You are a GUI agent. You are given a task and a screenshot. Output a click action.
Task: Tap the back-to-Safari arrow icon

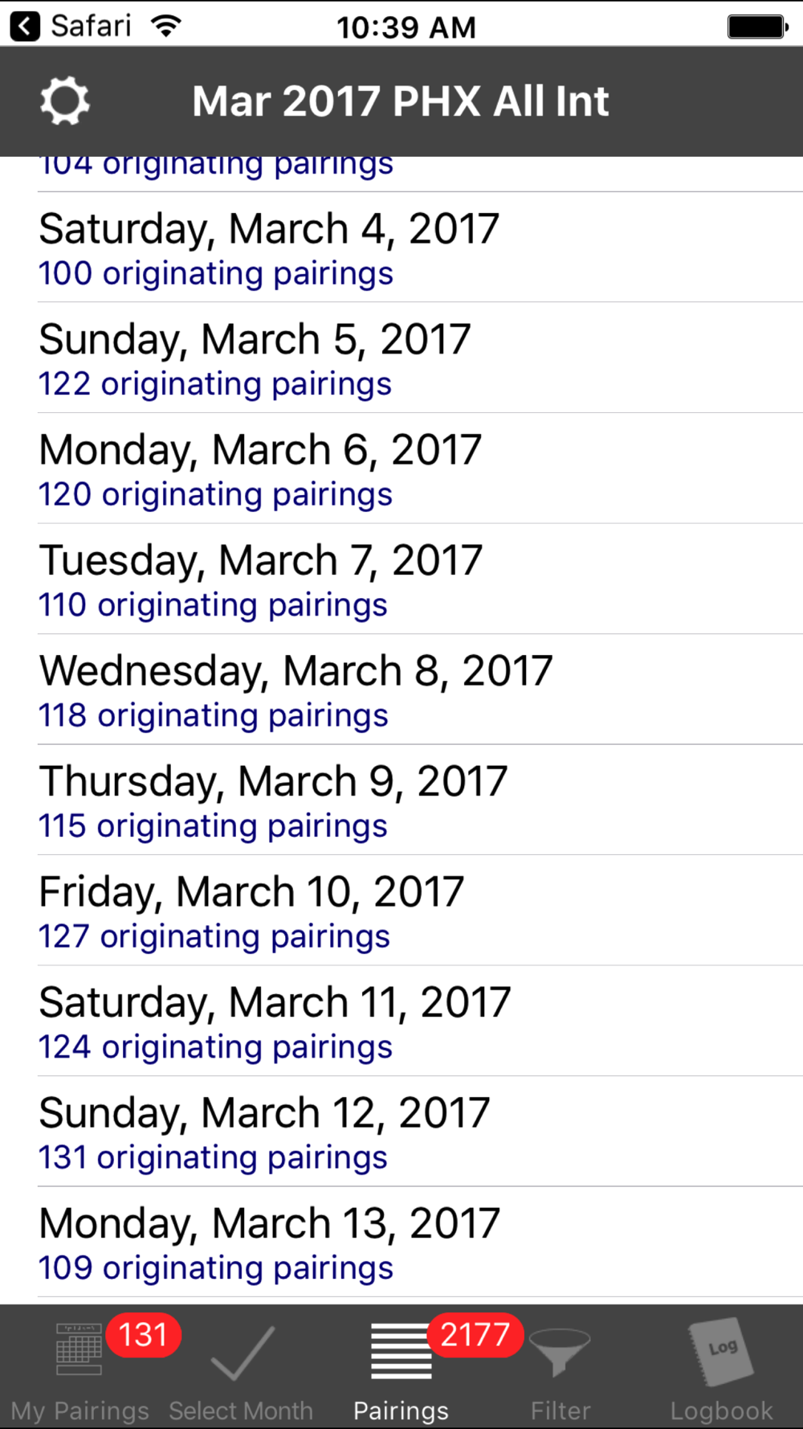[x=25, y=27]
